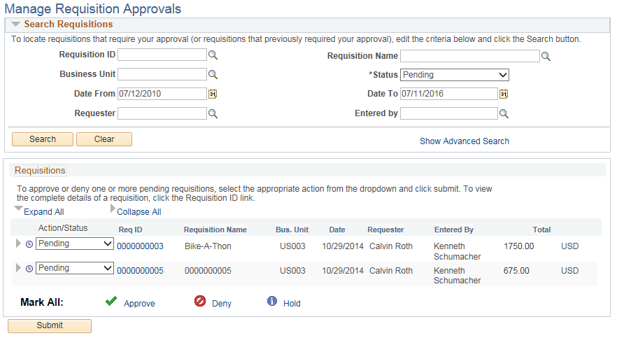Click Req ID column header

130,230
